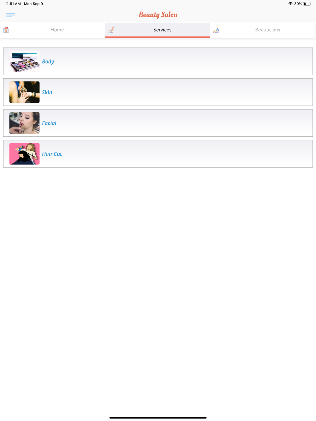Image resolution: width=316 pixels, height=421 pixels.
Task: Select the Services tab
Action: [x=158, y=30]
